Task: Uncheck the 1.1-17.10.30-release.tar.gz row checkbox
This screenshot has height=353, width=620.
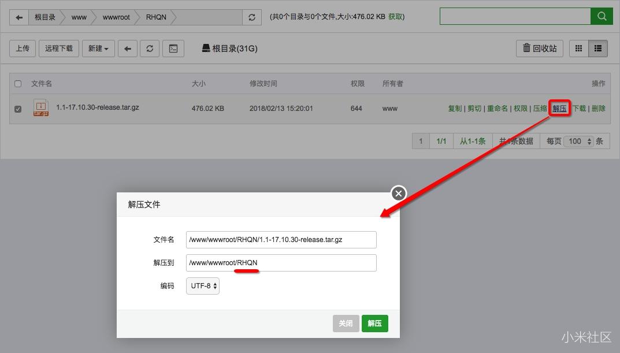Action: pyautogui.click(x=17, y=109)
